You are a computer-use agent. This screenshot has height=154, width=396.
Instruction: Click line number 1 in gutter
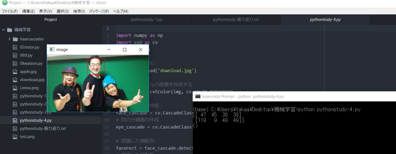[x=108, y=28]
